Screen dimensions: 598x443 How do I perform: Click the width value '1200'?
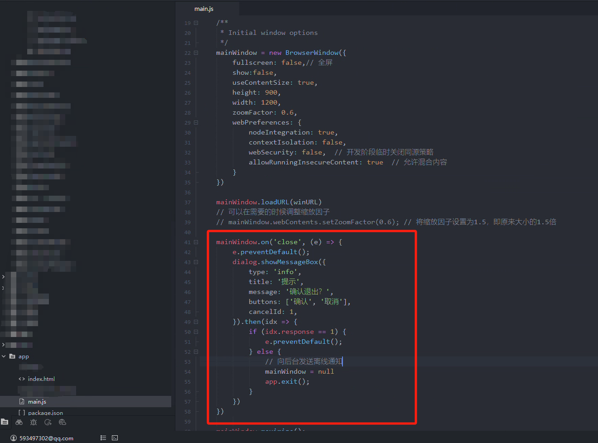[269, 102]
